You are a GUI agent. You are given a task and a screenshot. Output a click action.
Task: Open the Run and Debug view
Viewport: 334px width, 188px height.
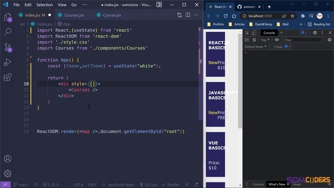click(x=8, y=62)
